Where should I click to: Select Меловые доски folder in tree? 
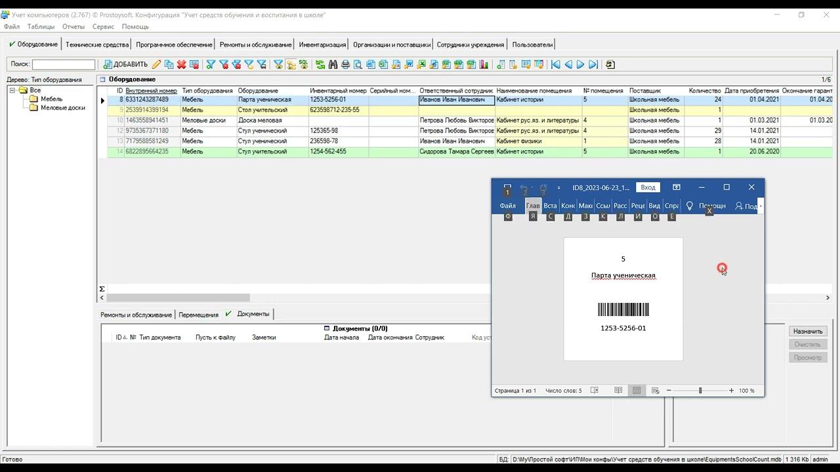(63, 108)
